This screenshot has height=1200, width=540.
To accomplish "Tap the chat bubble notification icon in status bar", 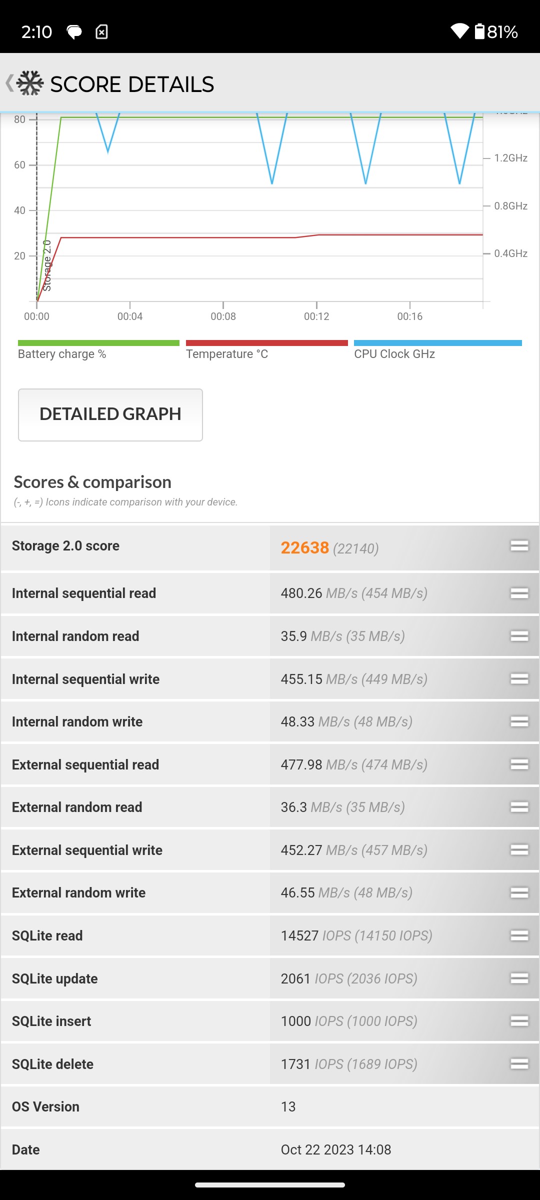I will [x=74, y=32].
